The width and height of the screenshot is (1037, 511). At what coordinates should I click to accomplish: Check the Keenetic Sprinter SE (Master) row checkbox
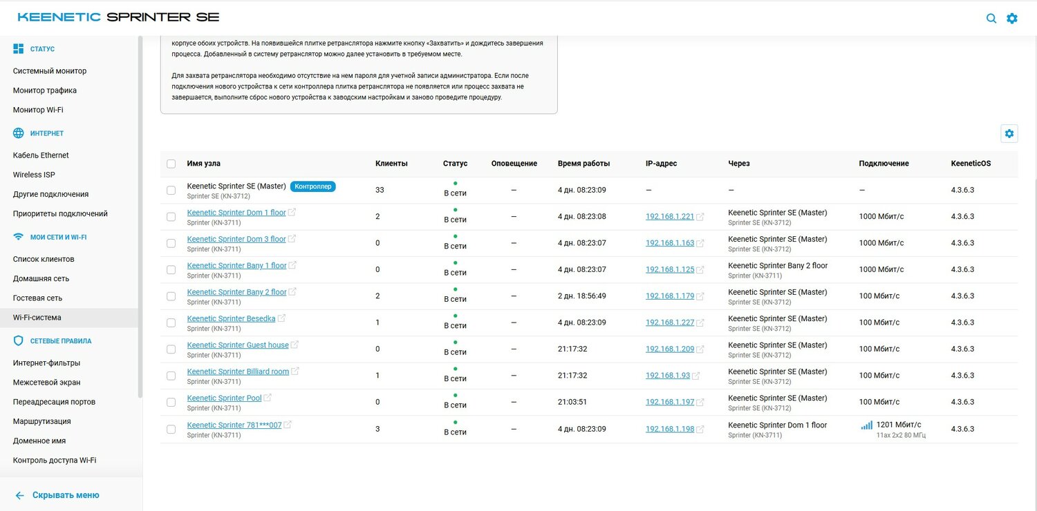(x=171, y=190)
